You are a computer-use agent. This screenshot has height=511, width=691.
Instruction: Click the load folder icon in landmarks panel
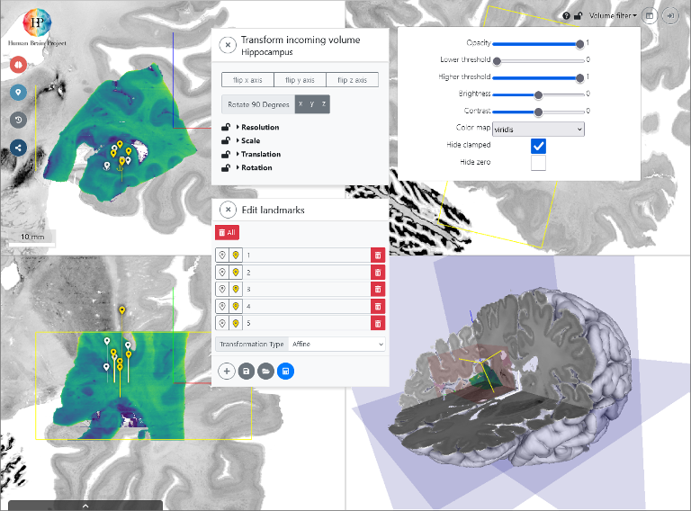[265, 371]
